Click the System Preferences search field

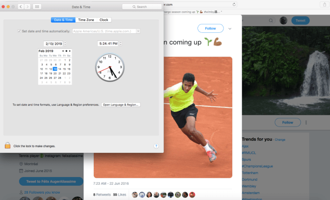click(x=142, y=7)
